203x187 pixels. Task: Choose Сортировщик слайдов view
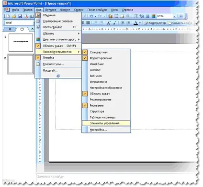(58, 21)
